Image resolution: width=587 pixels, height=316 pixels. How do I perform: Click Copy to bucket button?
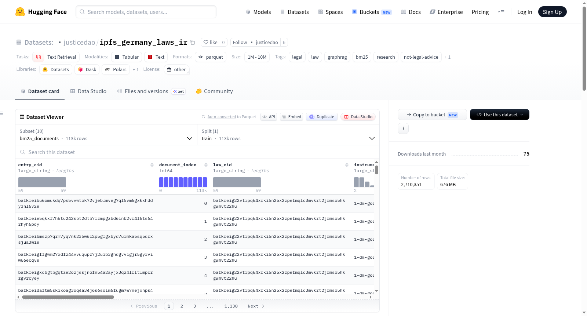coord(432,115)
